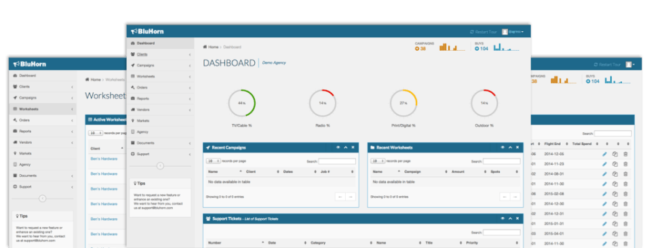Open Dashboard in the front window sidebar
The height and width of the screenshot is (248, 651).
click(160, 43)
